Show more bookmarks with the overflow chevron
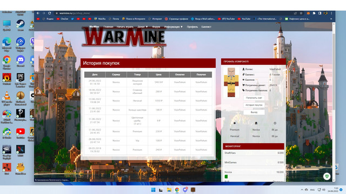The height and width of the screenshot is (194, 346). 331,19
